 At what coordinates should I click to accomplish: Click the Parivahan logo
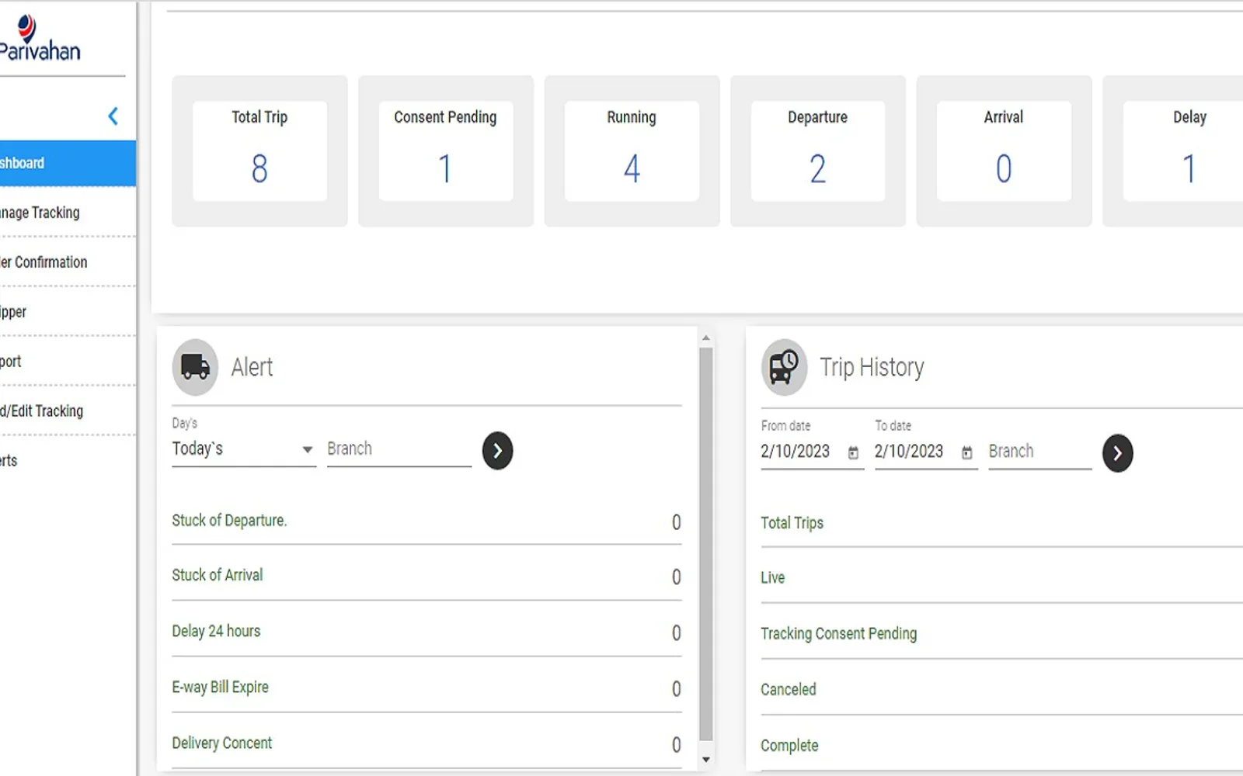[x=40, y=38]
